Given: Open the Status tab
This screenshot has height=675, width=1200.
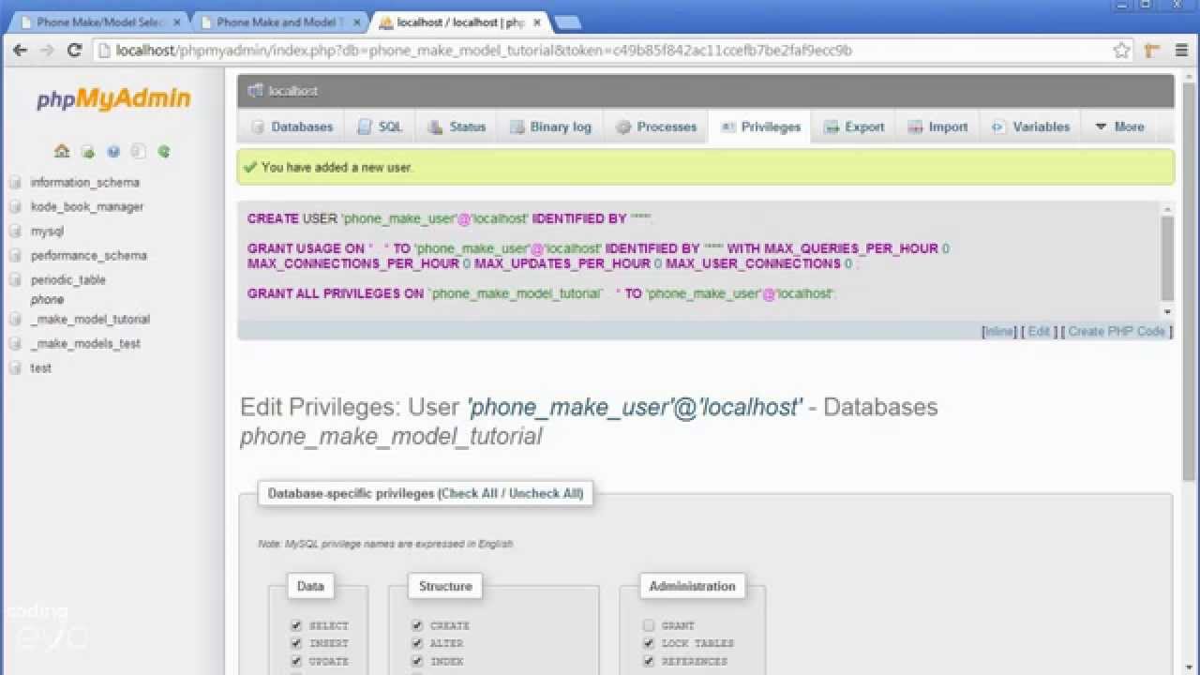Looking at the screenshot, I should click(457, 127).
